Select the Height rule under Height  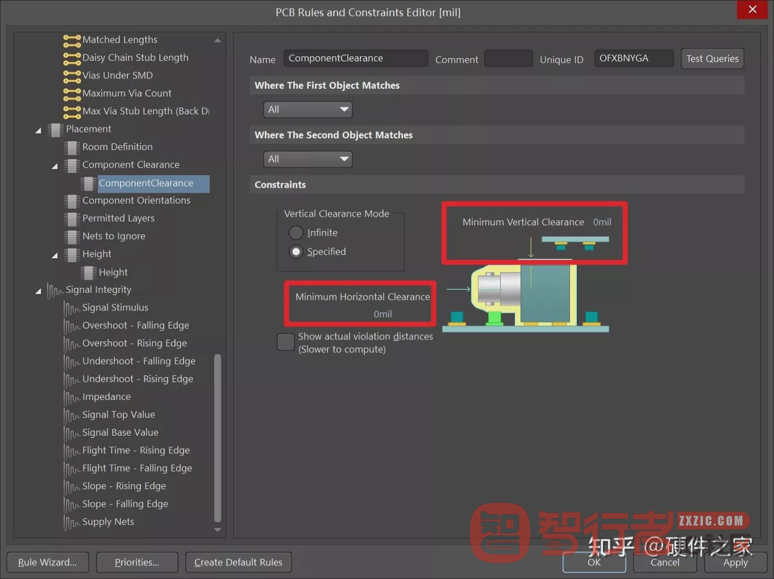pyautogui.click(x=113, y=272)
